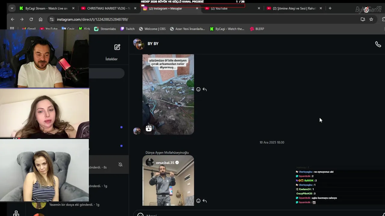This screenshot has width=385, height=216.
Task: Go forward in browser history
Action: pos(22,19)
